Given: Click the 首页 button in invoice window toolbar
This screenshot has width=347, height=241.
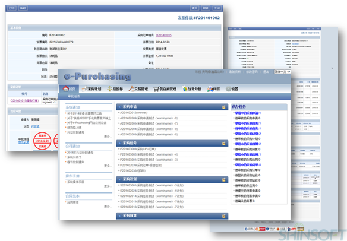Looking at the screenshot, I should coord(194,8).
